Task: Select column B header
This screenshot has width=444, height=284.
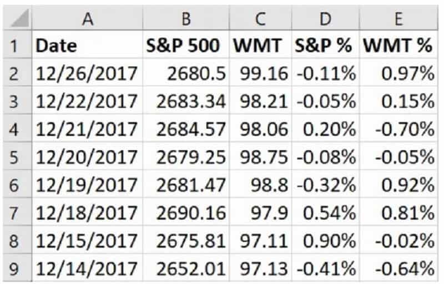Action: (x=186, y=18)
